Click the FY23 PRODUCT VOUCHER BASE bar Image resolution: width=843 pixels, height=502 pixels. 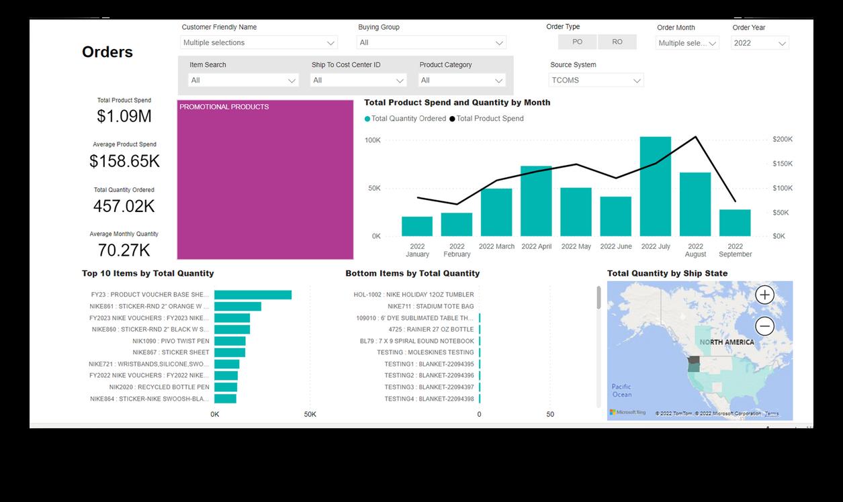[253, 295]
